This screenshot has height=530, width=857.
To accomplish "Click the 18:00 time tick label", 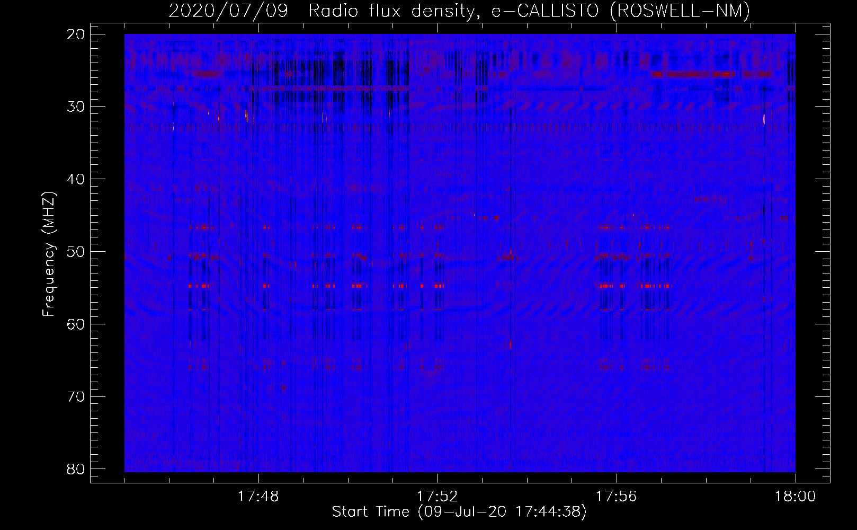I will (795, 497).
